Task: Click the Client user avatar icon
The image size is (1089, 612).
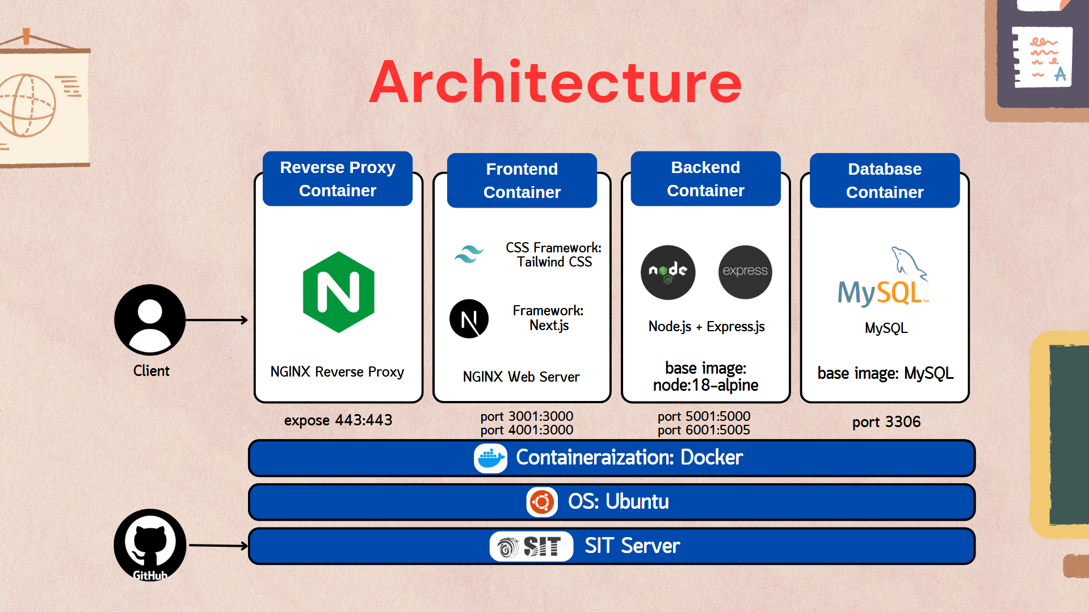Action: click(150, 320)
